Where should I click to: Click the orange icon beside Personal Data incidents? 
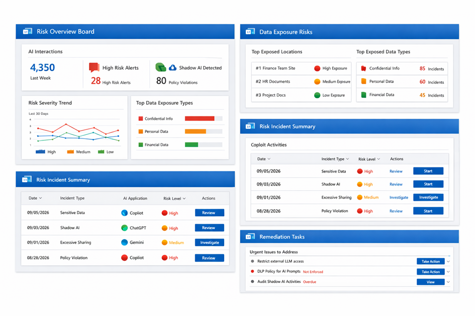(364, 81)
